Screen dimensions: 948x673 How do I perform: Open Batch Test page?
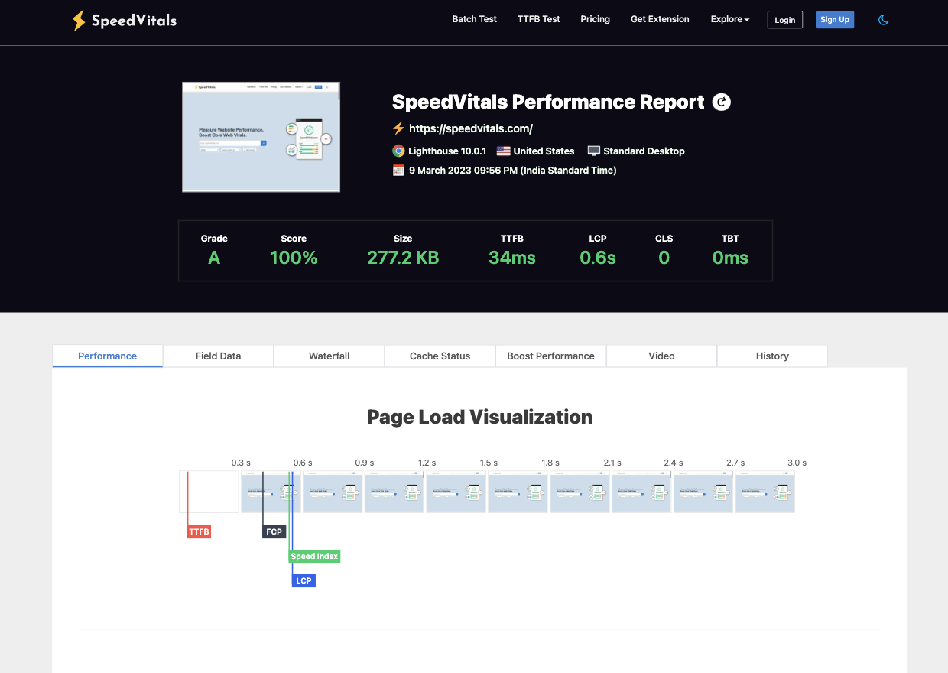point(475,19)
